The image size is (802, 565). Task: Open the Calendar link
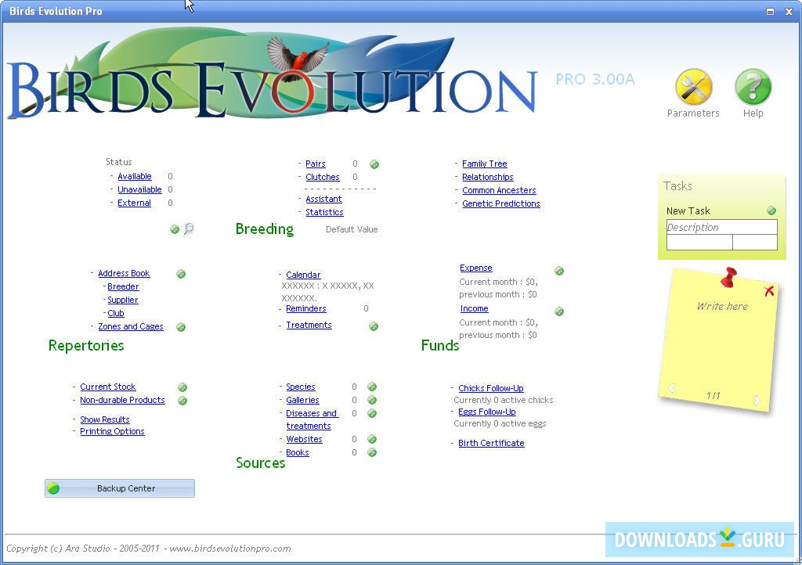tap(303, 275)
